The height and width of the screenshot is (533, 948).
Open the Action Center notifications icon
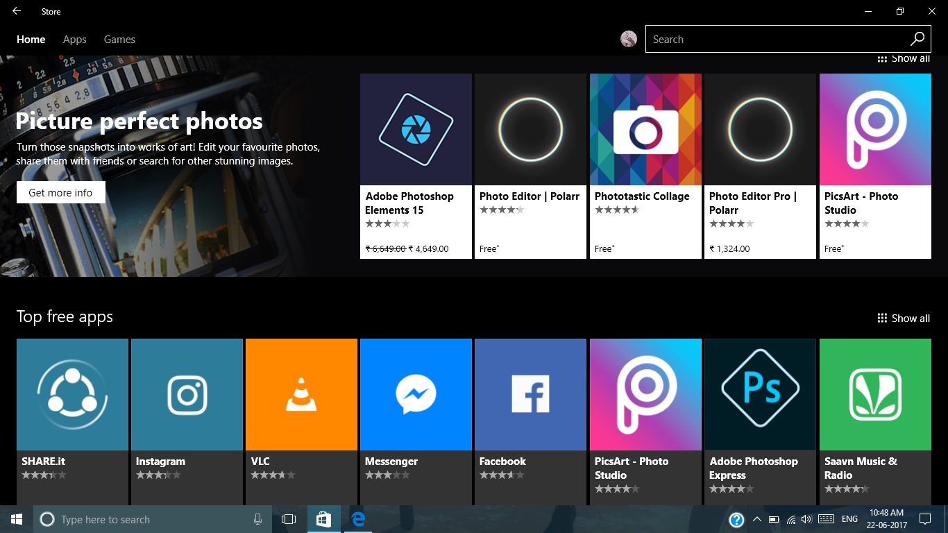pyautogui.click(x=924, y=519)
